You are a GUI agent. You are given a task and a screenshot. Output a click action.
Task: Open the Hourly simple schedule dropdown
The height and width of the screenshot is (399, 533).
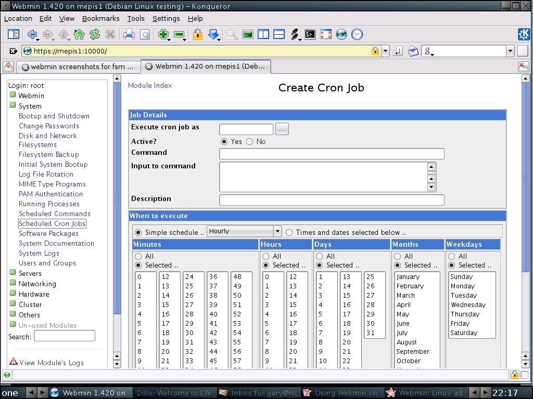(x=244, y=231)
